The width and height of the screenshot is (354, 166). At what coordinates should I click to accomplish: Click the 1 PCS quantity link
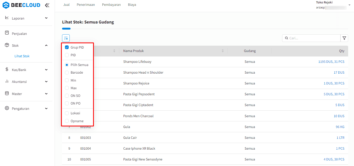click(x=340, y=149)
